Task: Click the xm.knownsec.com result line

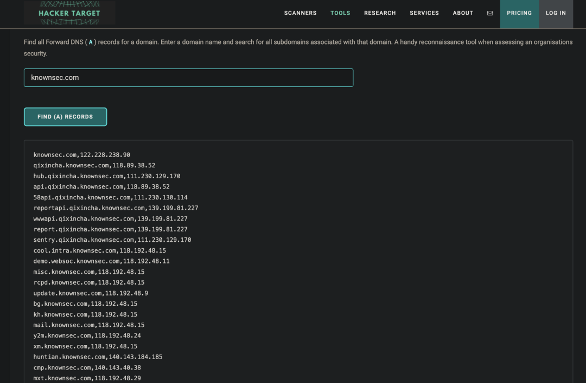Action: click(x=85, y=347)
